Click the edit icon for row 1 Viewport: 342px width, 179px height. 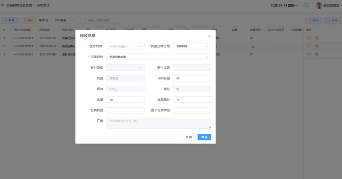pyautogui.click(x=308, y=38)
